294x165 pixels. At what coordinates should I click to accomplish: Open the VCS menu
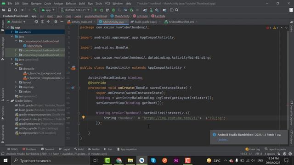click(107, 4)
